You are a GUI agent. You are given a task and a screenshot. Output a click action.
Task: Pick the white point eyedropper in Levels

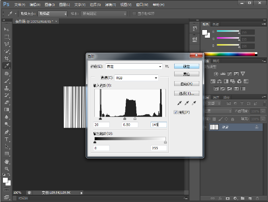coord(194,103)
